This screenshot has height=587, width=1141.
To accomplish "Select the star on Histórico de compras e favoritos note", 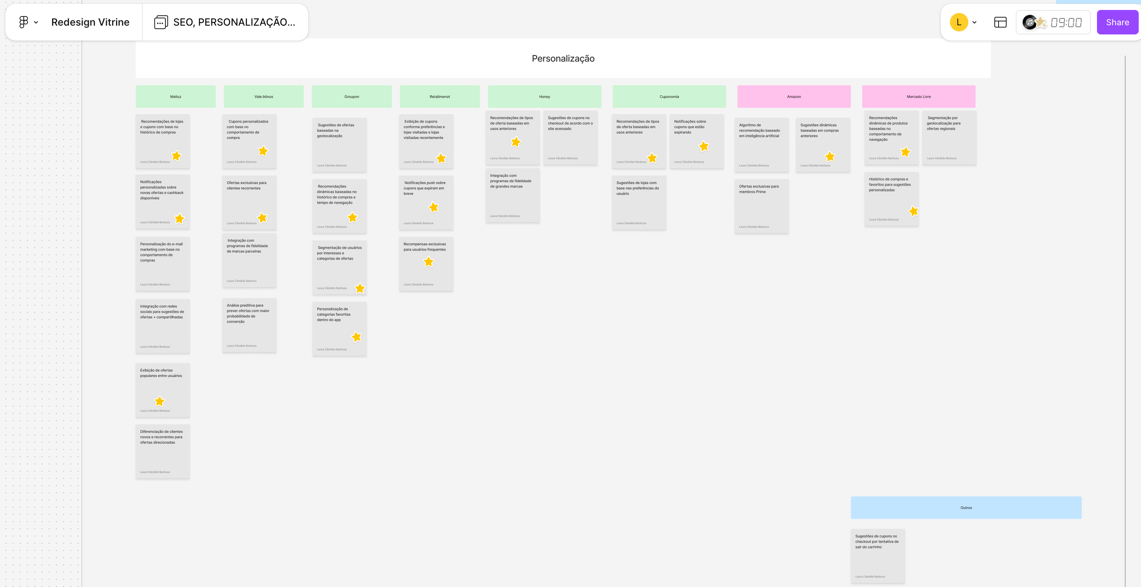I will tap(913, 212).
